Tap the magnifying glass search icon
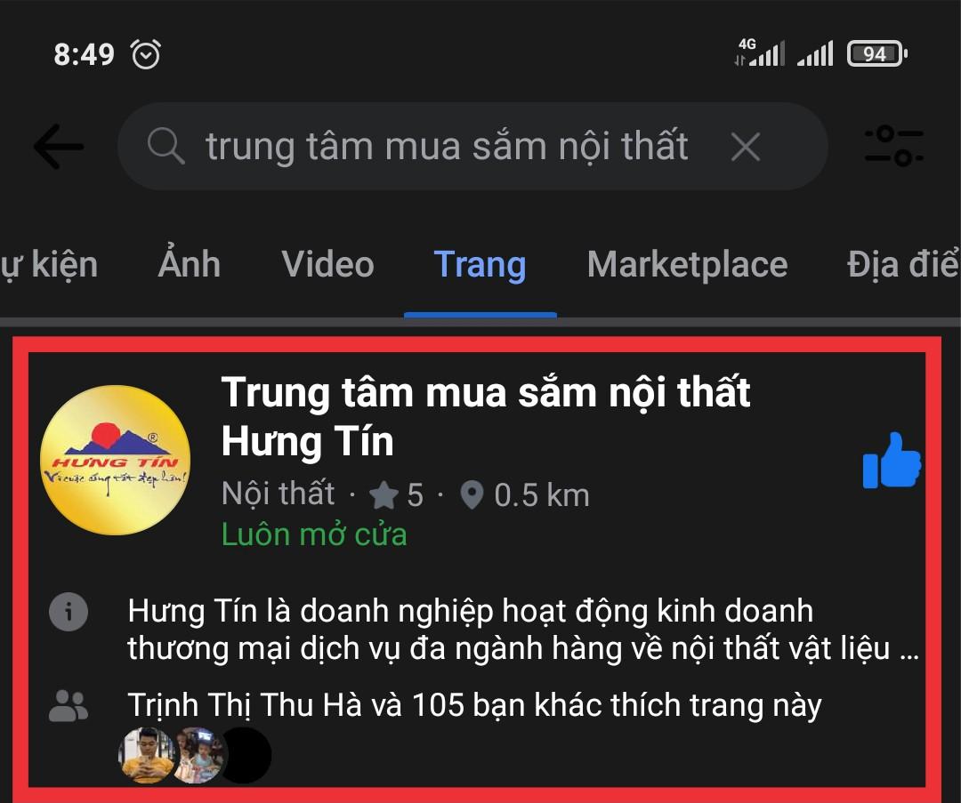Image resolution: width=961 pixels, height=803 pixels. coord(166,146)
